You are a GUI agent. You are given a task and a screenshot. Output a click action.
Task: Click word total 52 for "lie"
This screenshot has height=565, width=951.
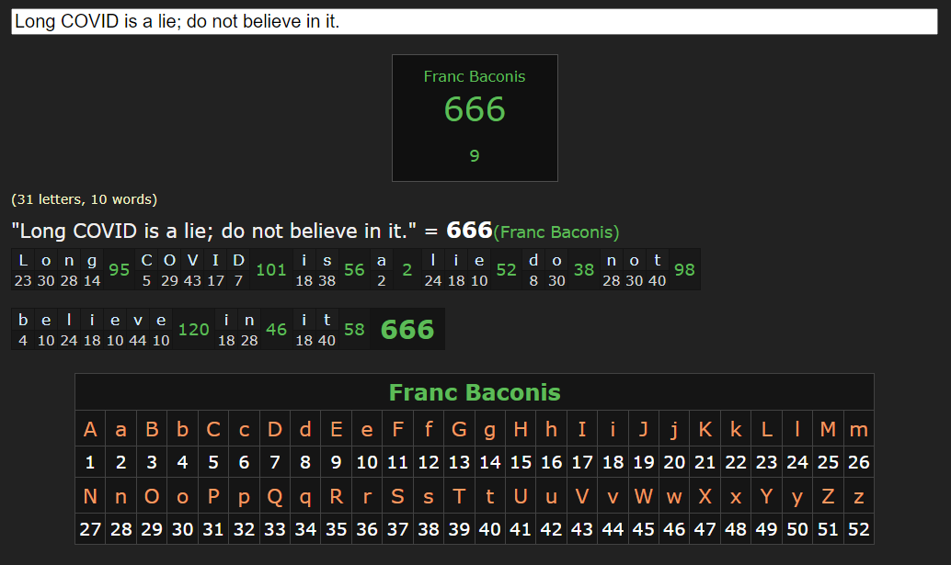click(x=507, y=269)
